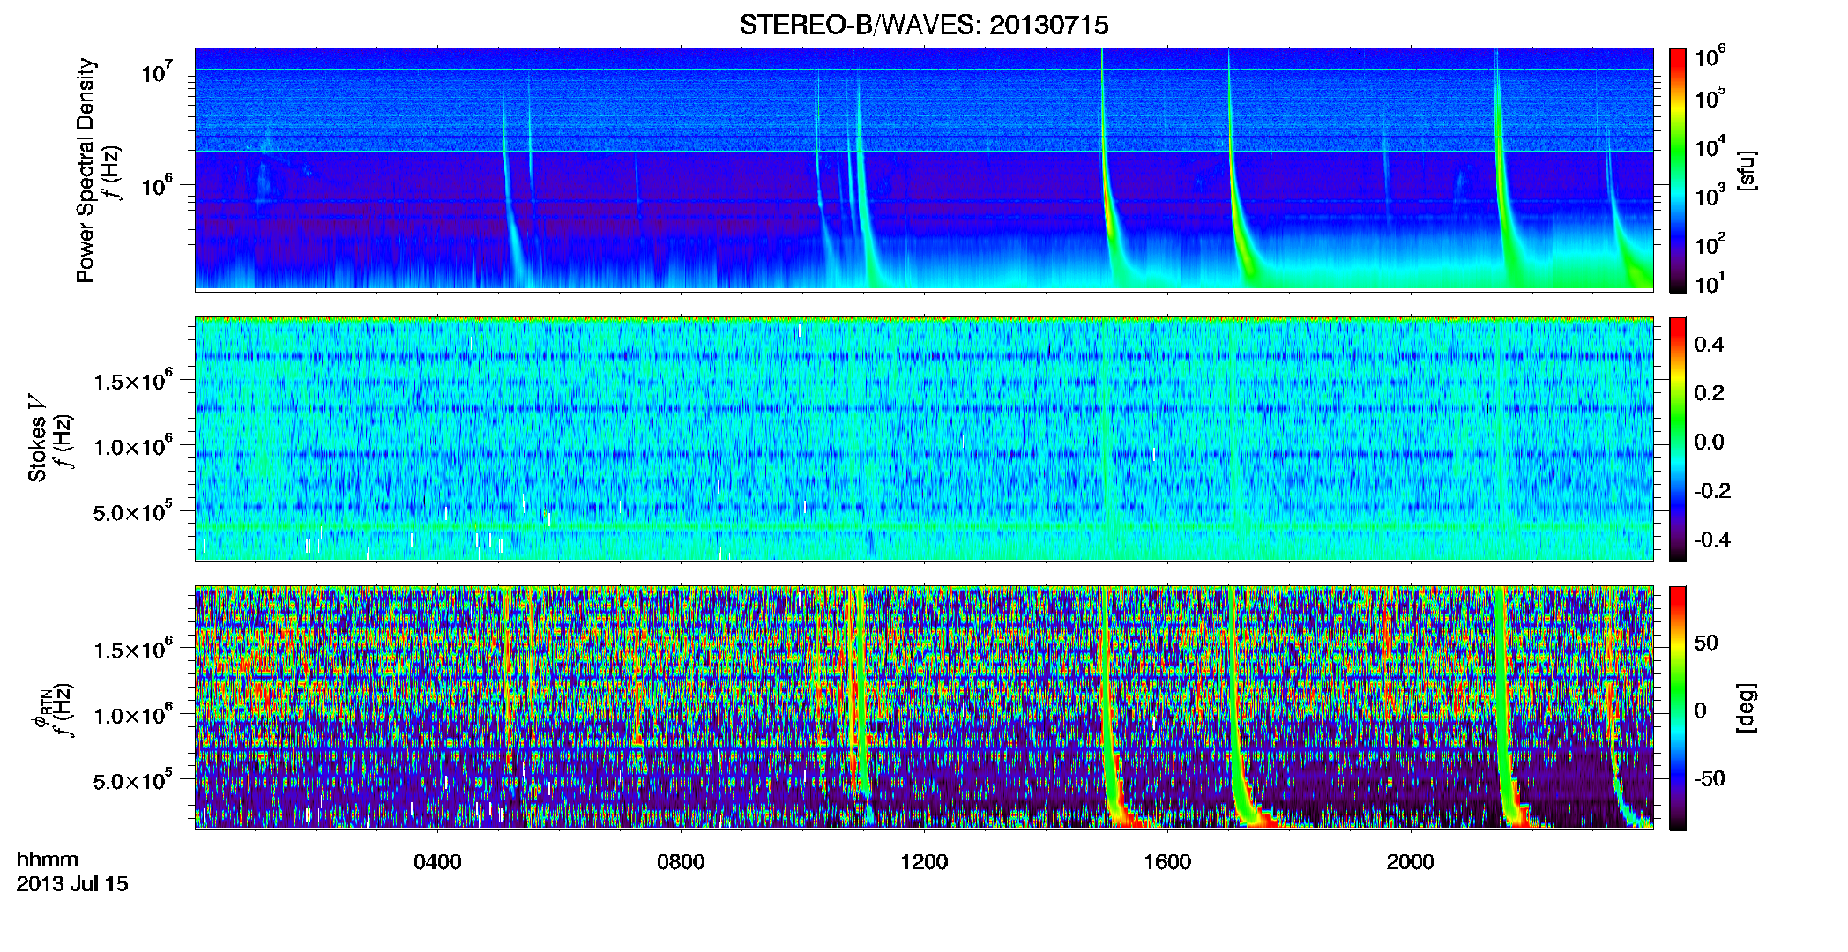Select the "1600" time axis label
The width and height of the screenshot is (1848, 952).
click(1167, 862)
